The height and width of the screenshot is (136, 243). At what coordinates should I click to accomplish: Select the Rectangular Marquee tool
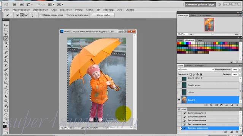(x=6, y=29)
